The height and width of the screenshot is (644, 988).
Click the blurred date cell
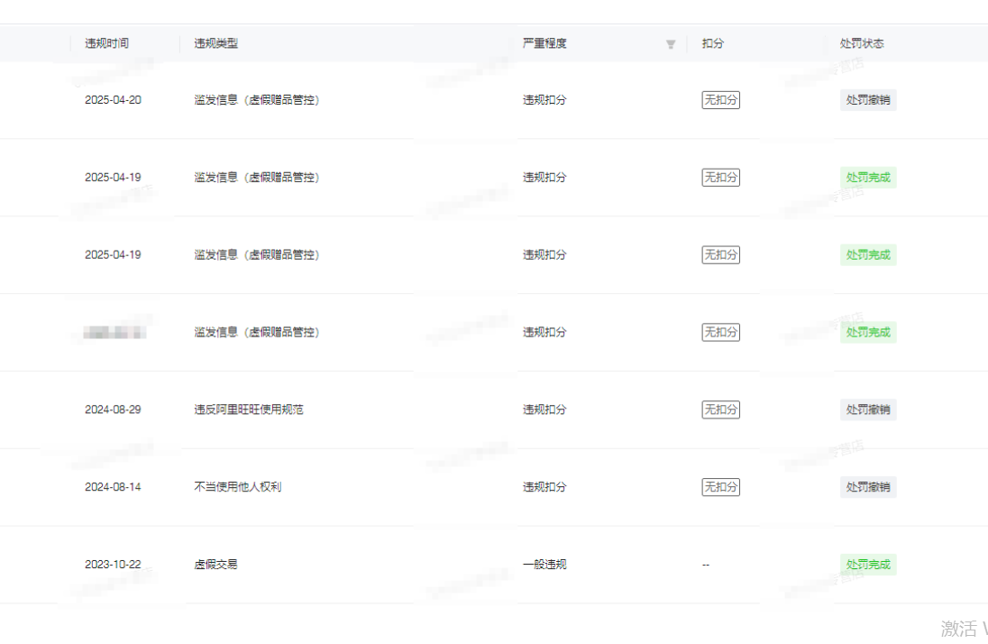pyautogui.click(x=114, y=333)
